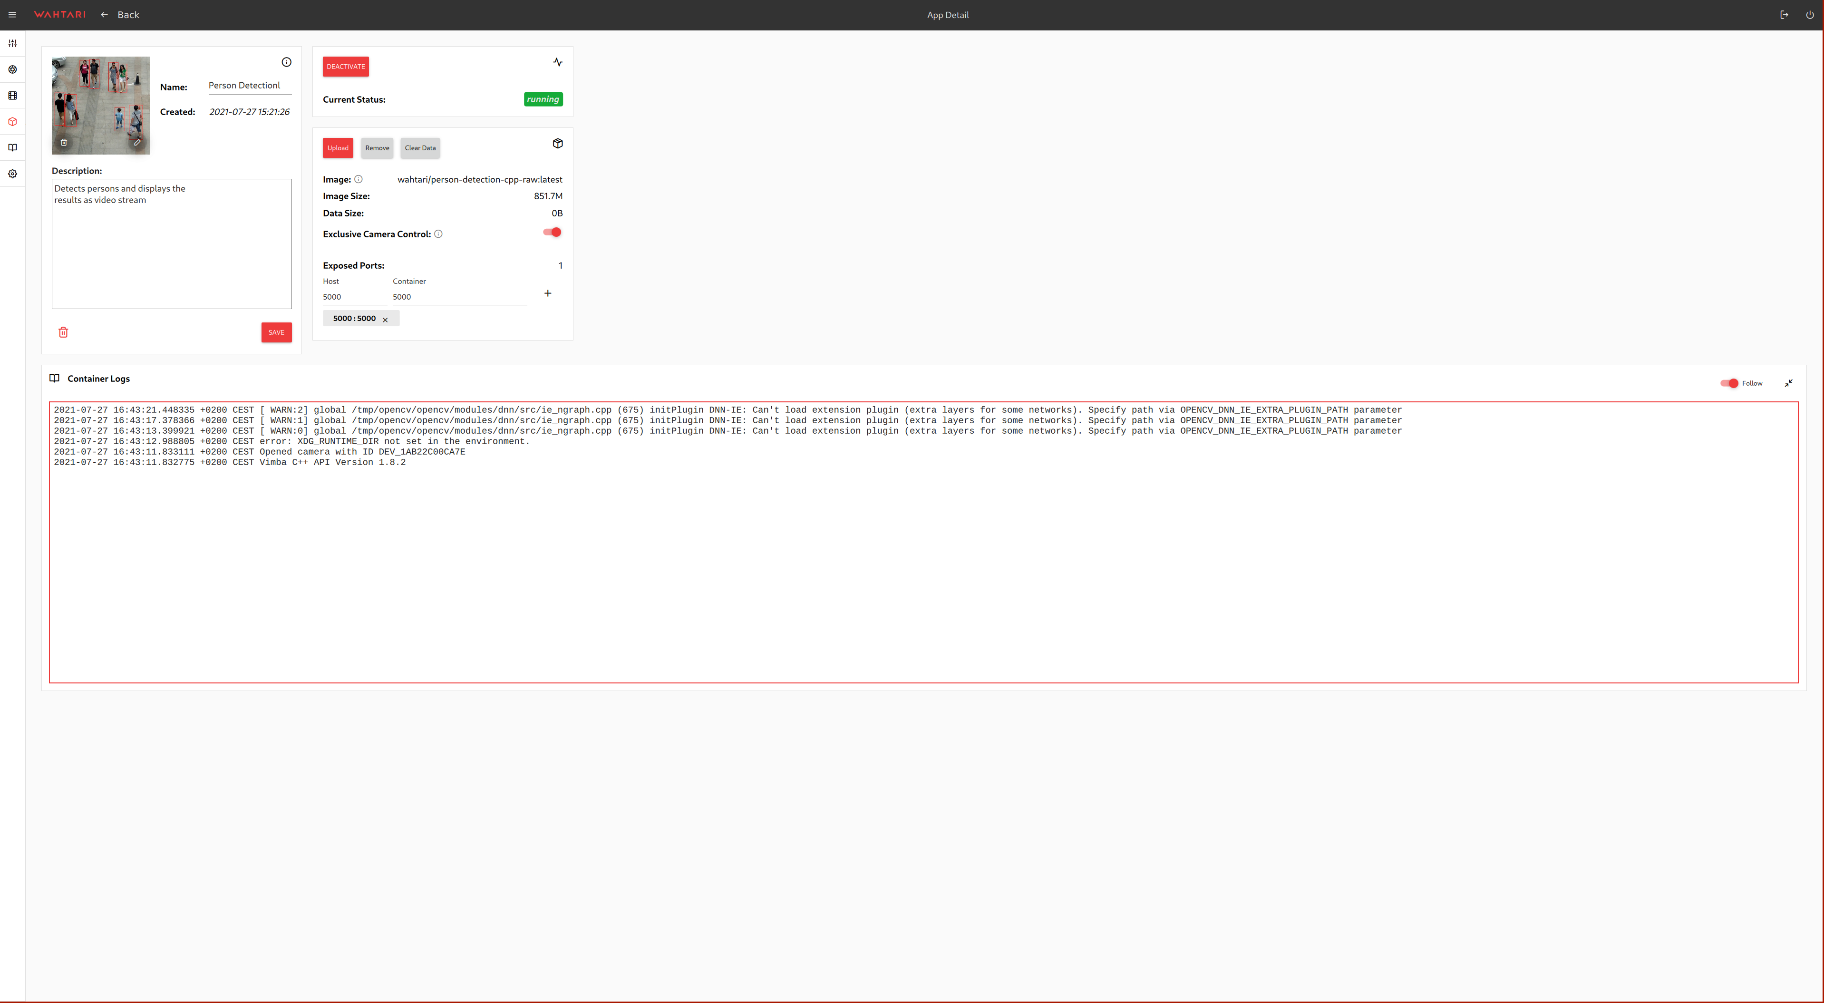Screen dimensions: 1824x1003
Task: Click the package box icon
Action: tap(557, 144)
